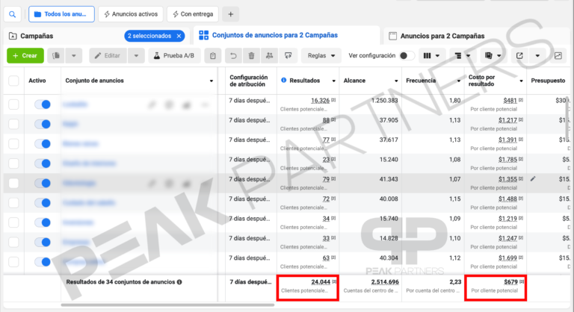Click the Editar button
Image resolution: width=574 pixels, height=312 pixels.
pyautogui.click(x=108, y=55)
